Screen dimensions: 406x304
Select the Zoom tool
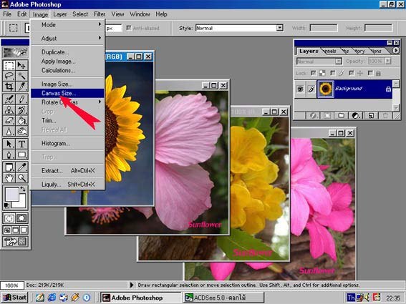[x=21, y=177]
